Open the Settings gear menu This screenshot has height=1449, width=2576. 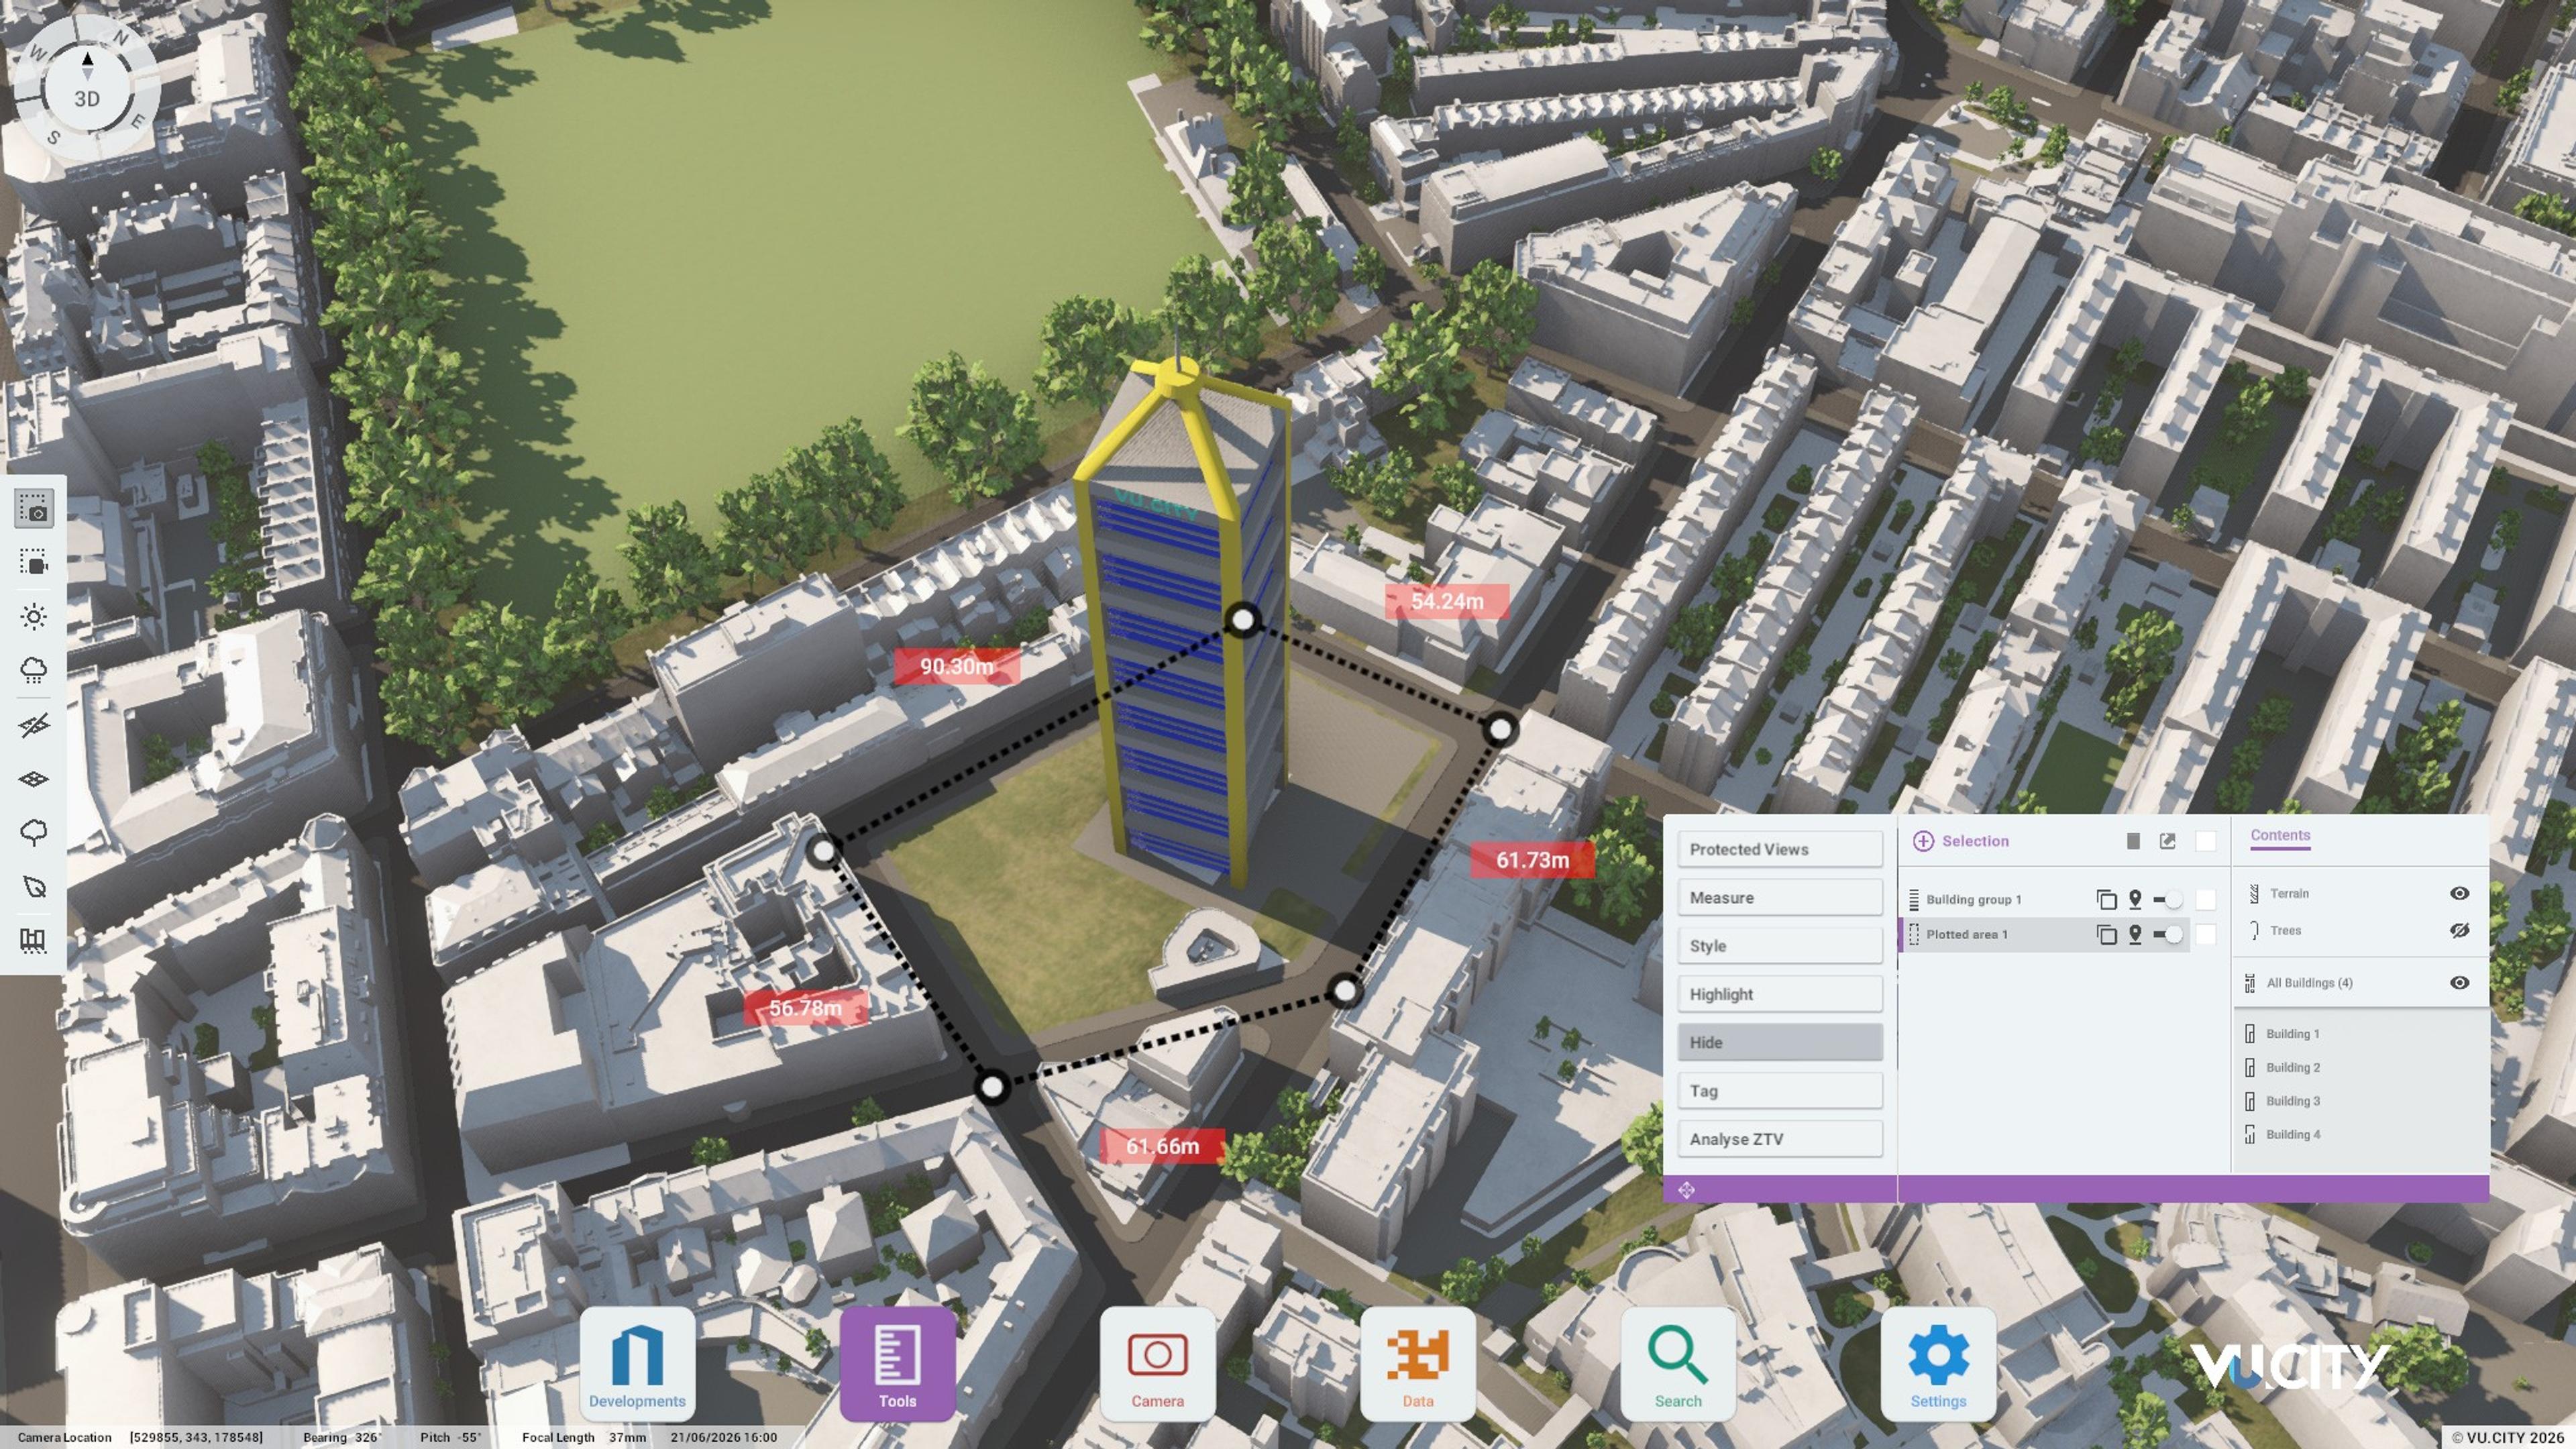click(x=1938, y=1364)
